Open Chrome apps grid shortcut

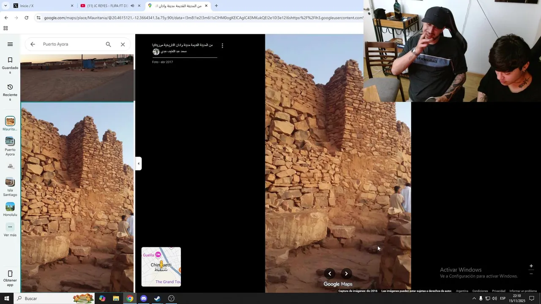coord(5,28)
